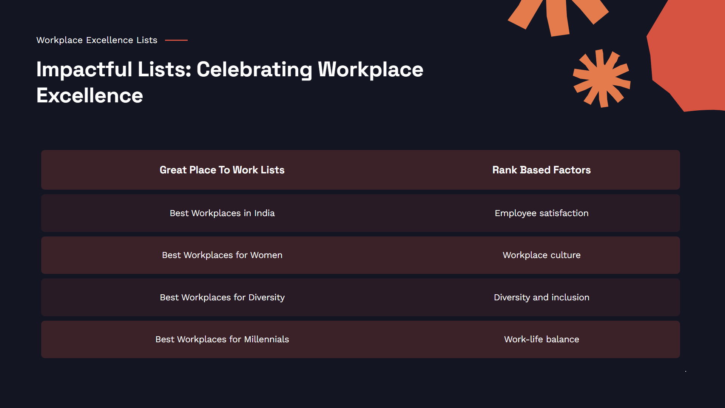Select the 'Workplace Excellence Lists' subtitle text

click(x=97, y=40)
